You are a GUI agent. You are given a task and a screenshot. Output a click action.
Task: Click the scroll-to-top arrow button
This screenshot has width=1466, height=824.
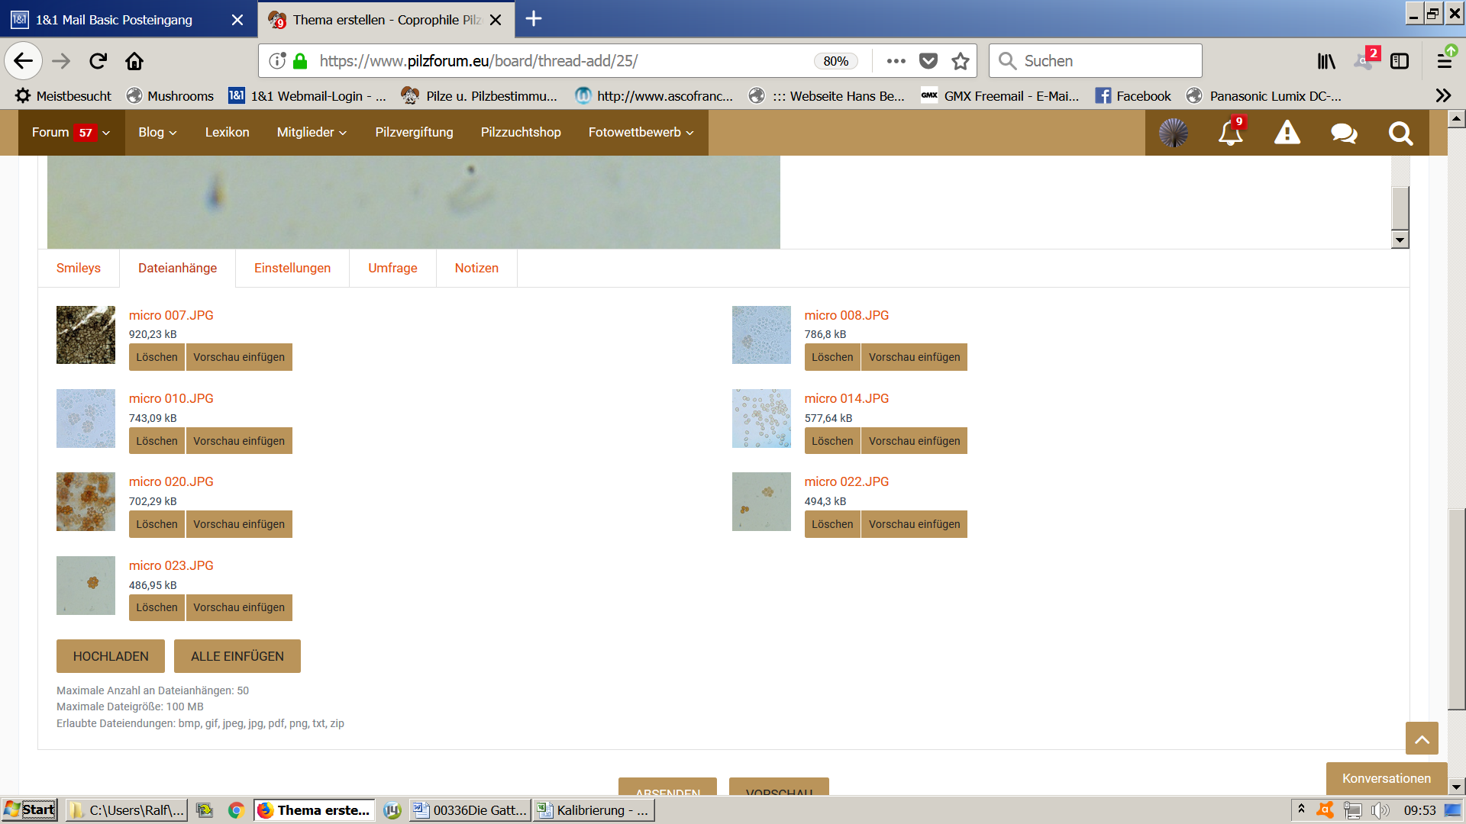pyautogui.click(x=1421, y=739)
